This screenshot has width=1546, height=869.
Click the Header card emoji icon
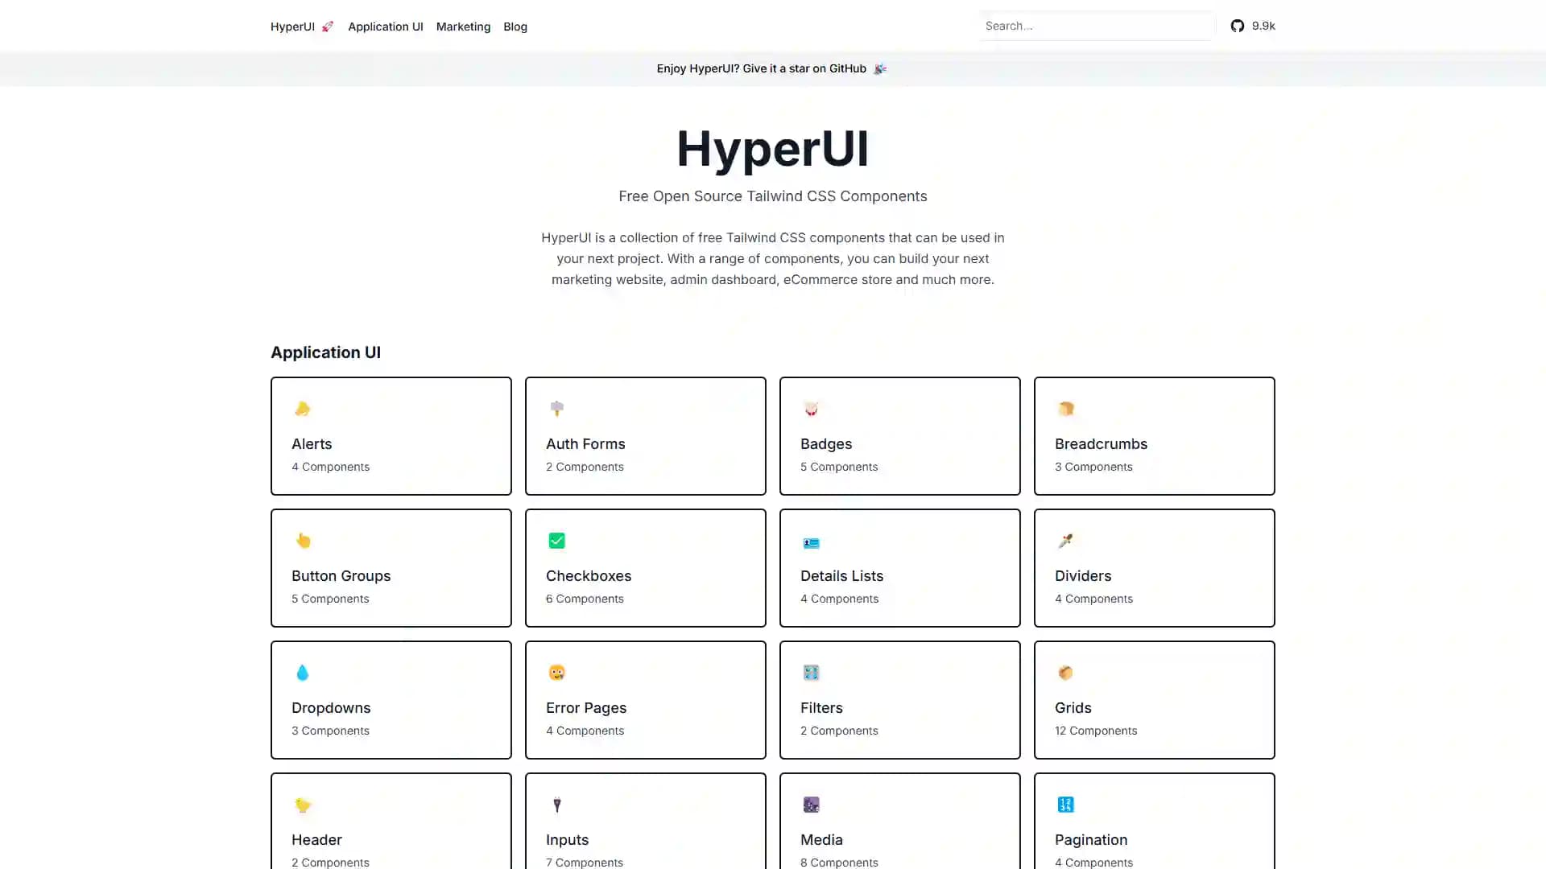(302, 805)
